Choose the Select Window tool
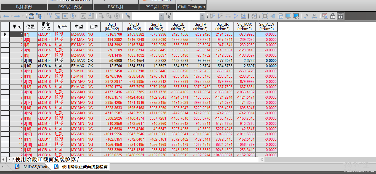This screenshot has height=174, width=376. [57, 16]
